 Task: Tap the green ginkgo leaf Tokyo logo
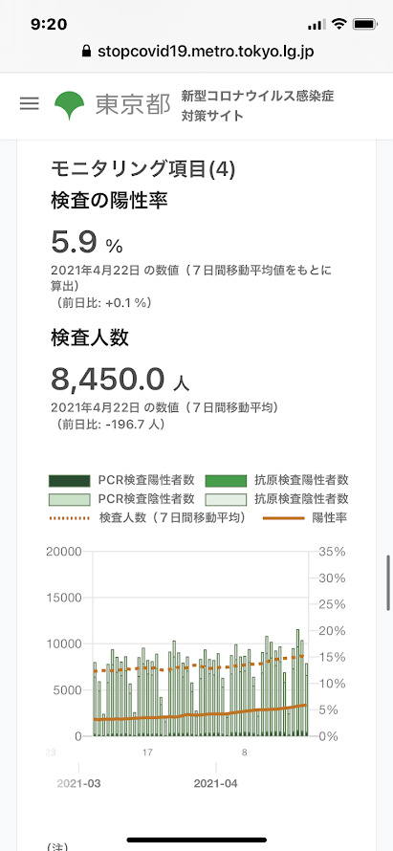coord(69,105)
